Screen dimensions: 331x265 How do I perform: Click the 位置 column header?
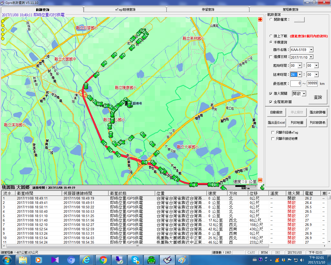pyautogui.click(x=181, y=193)
